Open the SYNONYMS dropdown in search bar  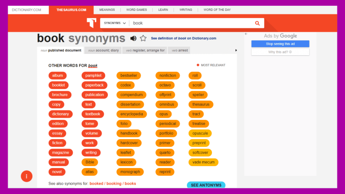115,23
